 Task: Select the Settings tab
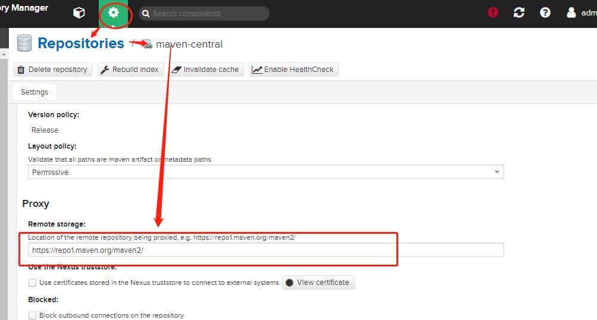click(35, 92)
